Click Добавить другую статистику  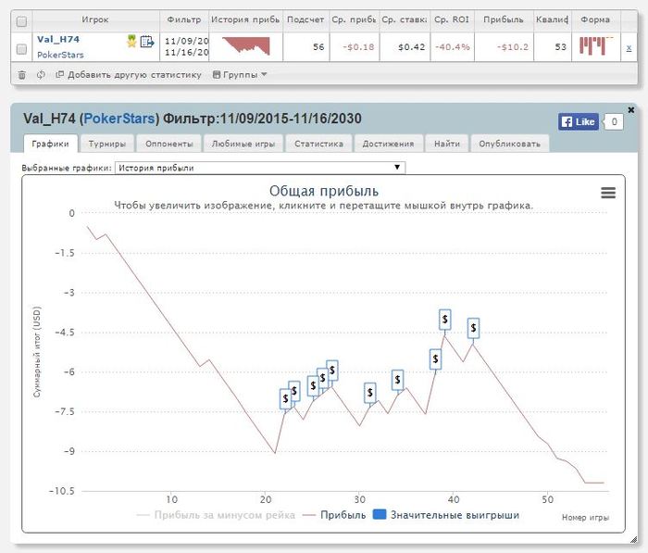point(129,75)
